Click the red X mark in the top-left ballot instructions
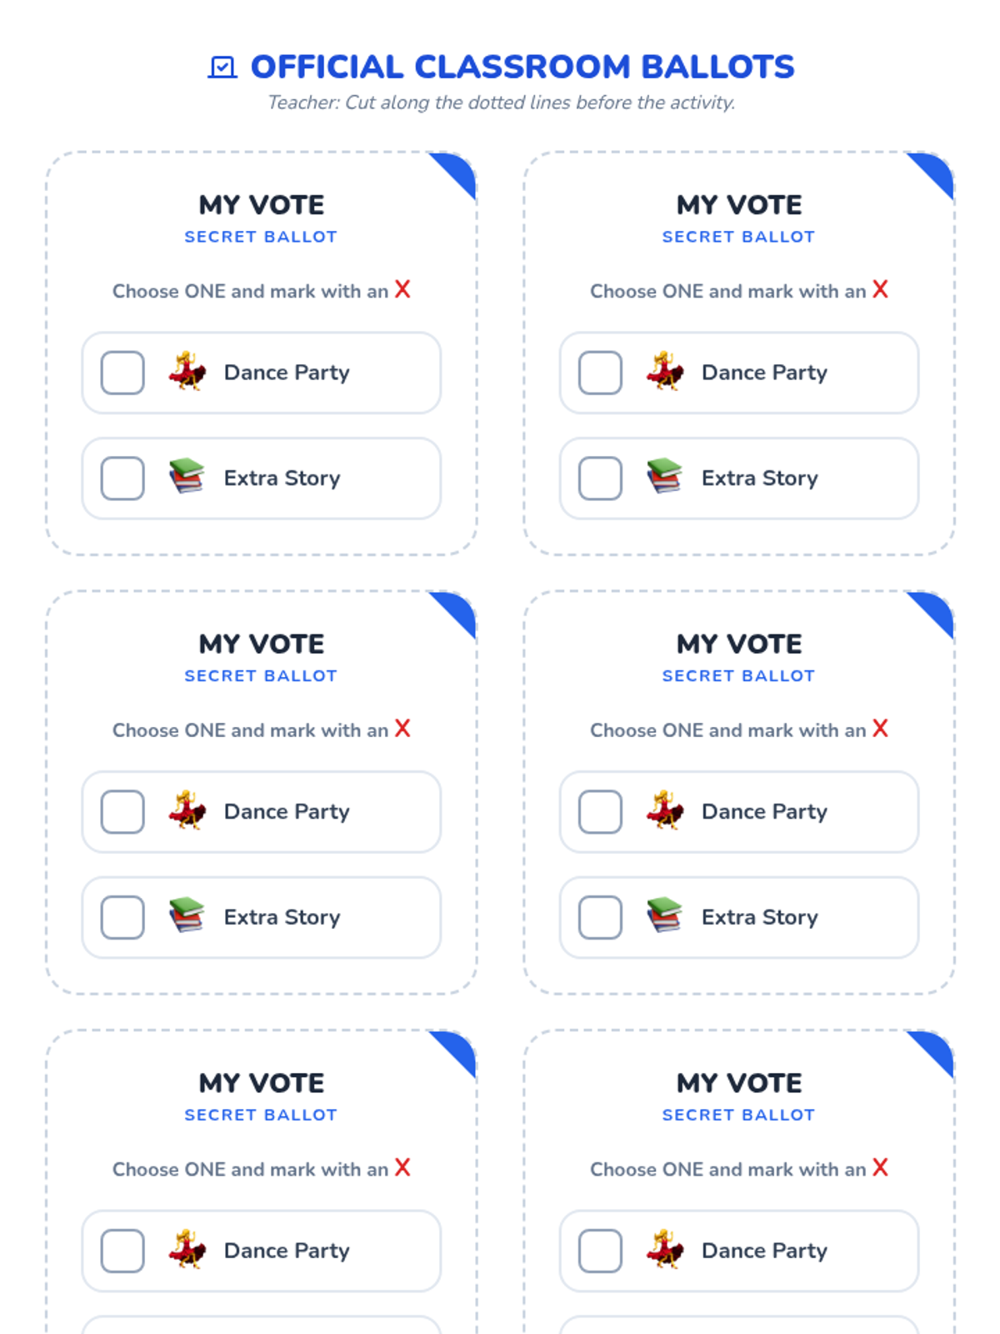This screenshot has width=1000, height=1334. [402, 289]
